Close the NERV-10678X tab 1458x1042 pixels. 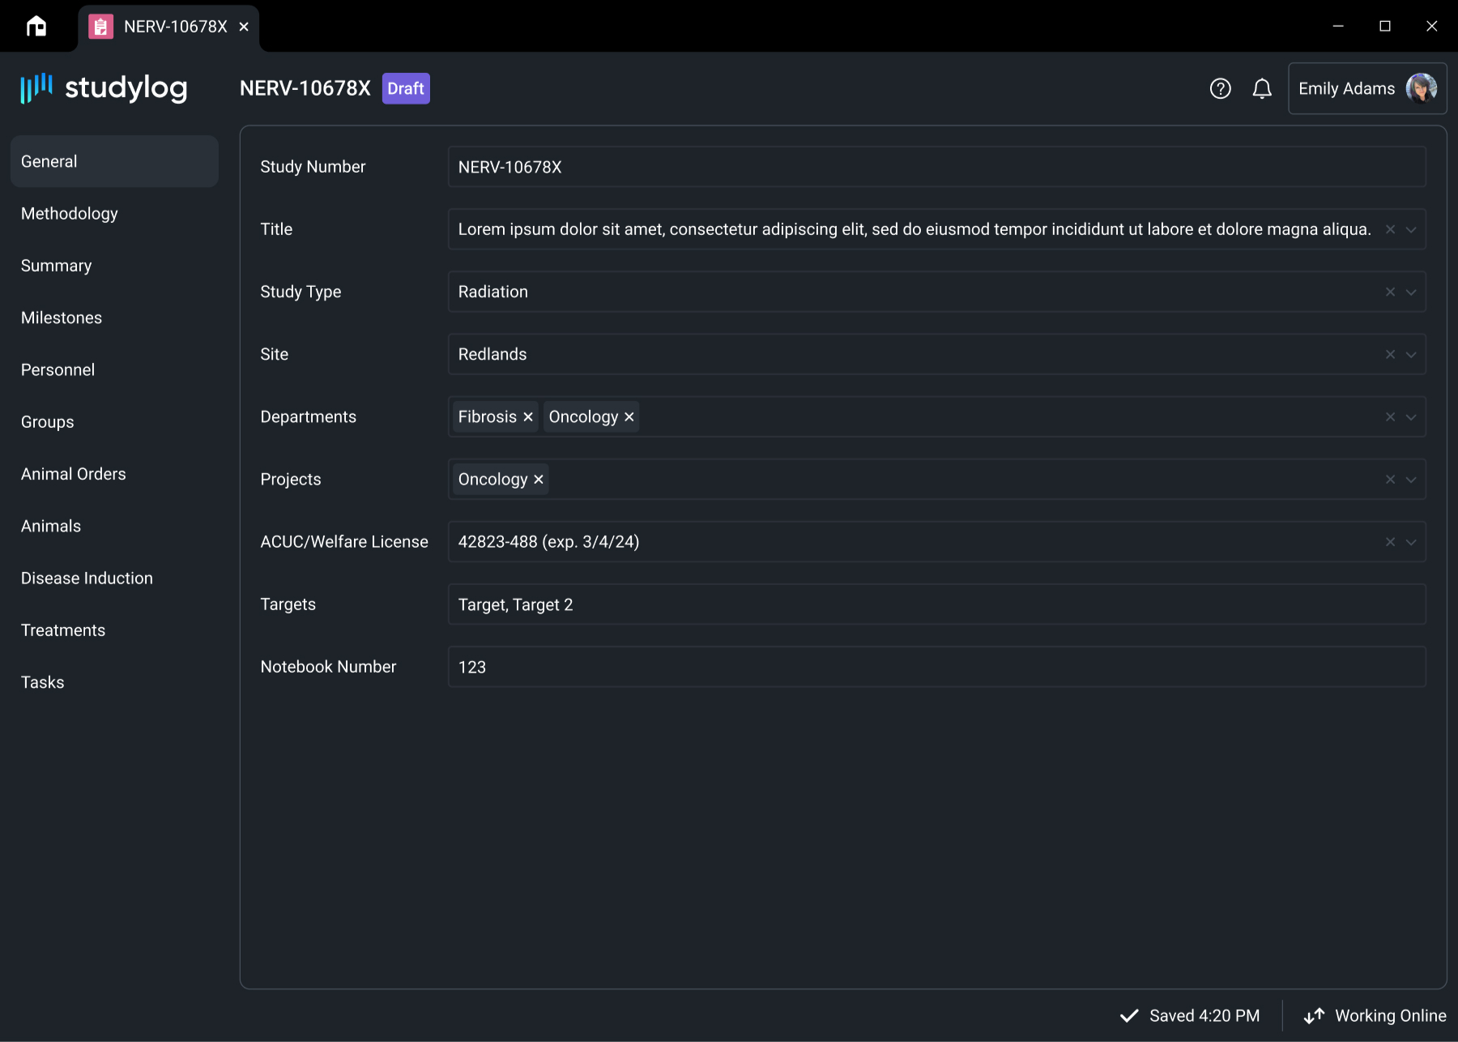tap(244, 27)
